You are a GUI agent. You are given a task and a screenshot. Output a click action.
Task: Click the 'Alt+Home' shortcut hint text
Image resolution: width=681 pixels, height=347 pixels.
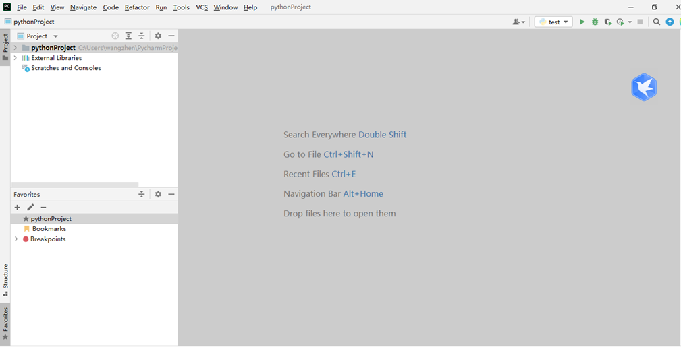[x=363, y=194]
